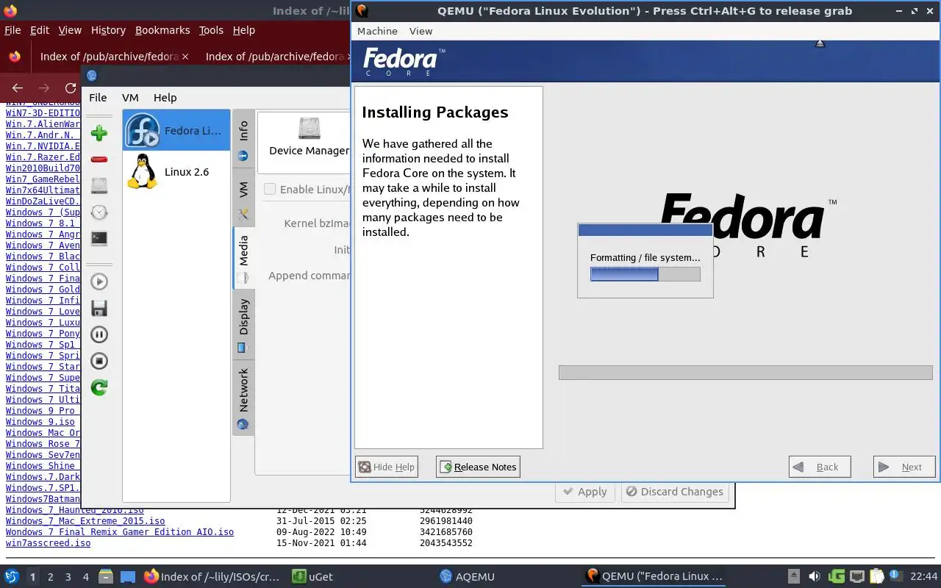Pause the VM with the pause icon
This screenshot has width=941, height=588.
coord(99,334)
